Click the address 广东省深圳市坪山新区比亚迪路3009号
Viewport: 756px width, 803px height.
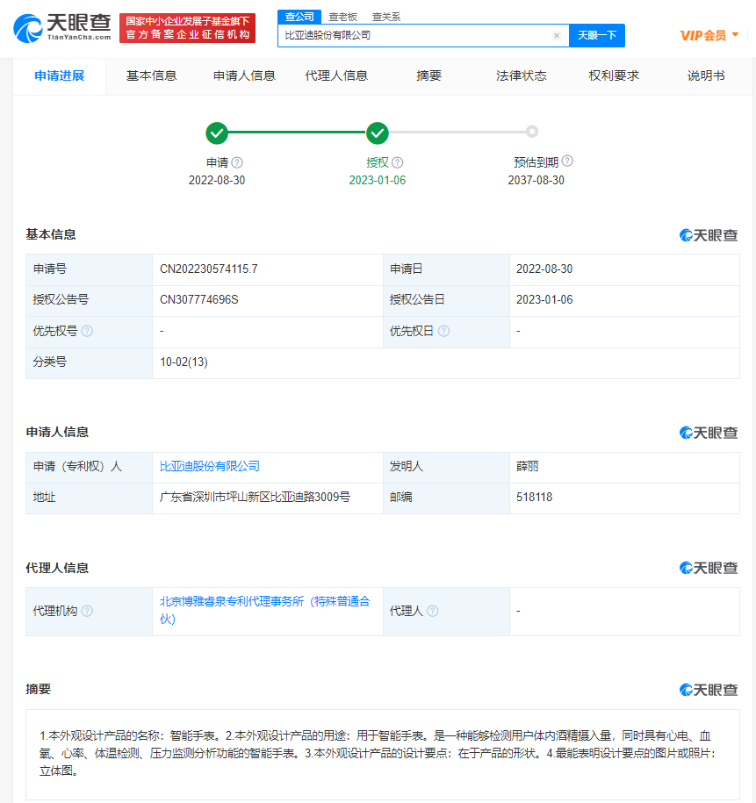click(255, 498)
